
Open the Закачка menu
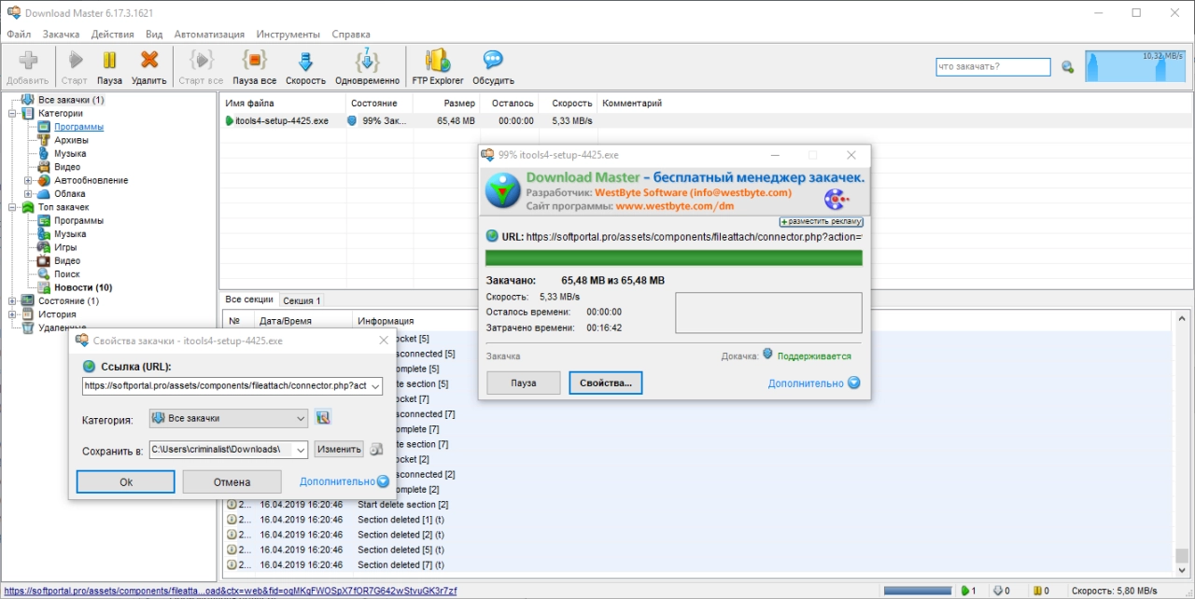click(61, 34)
